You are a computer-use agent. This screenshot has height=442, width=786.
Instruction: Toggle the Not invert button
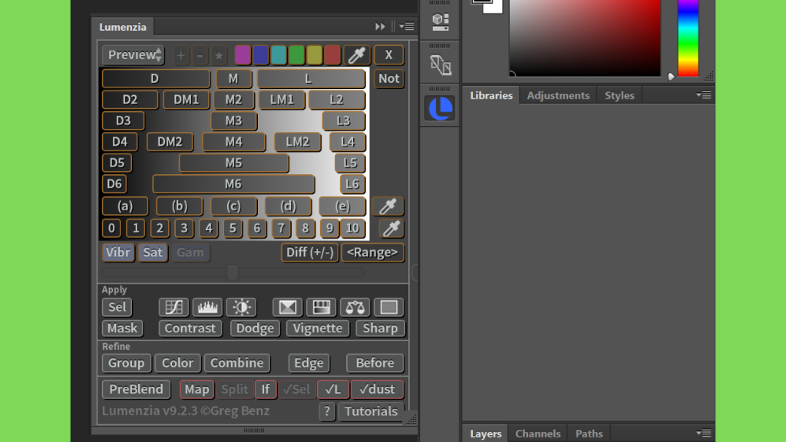point(388,79)
